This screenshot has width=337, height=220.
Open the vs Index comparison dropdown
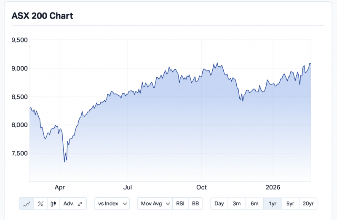coord(112,204)
